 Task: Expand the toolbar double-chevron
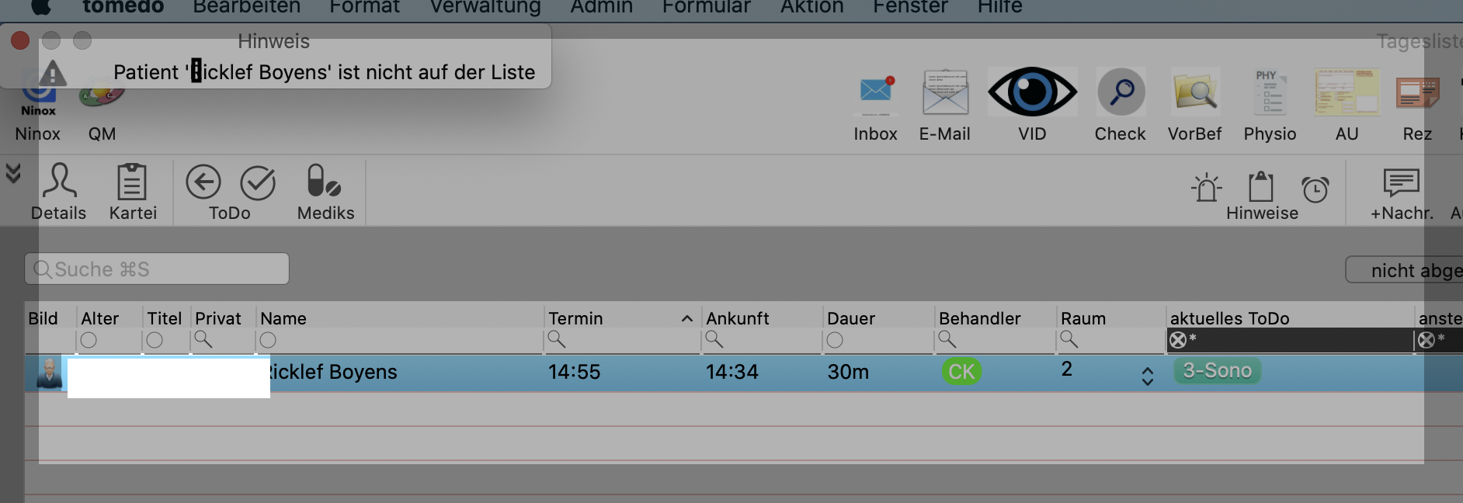coord(12,172)
